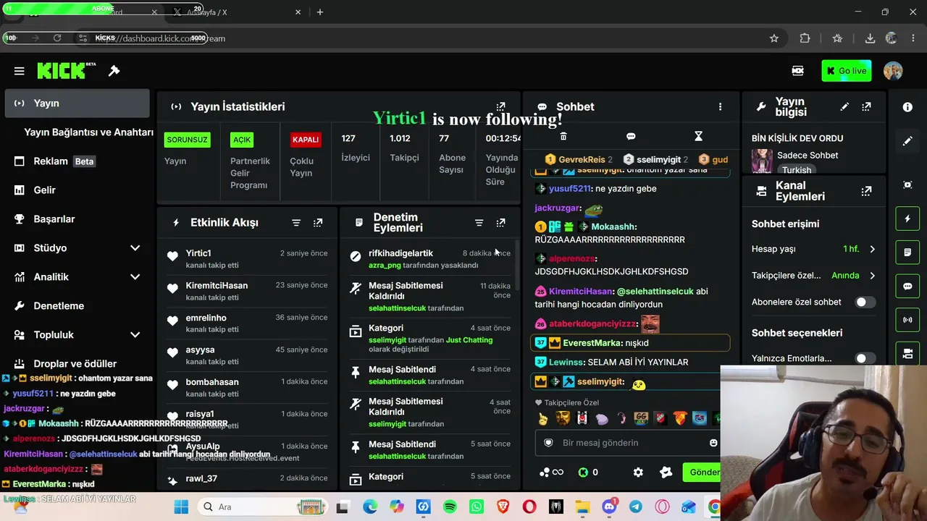The image size is (927, 521).
Task: Click the info icon in right rail
Action: click(x=907, y=107)
